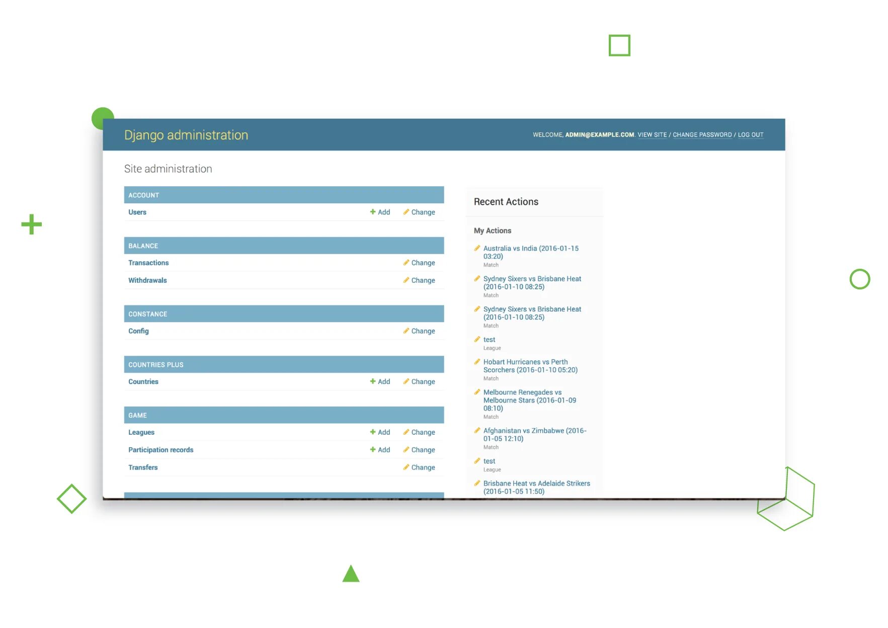Screen dimensions: 888x628
Task: Open the View Site link
Action: tap(652, 135)
